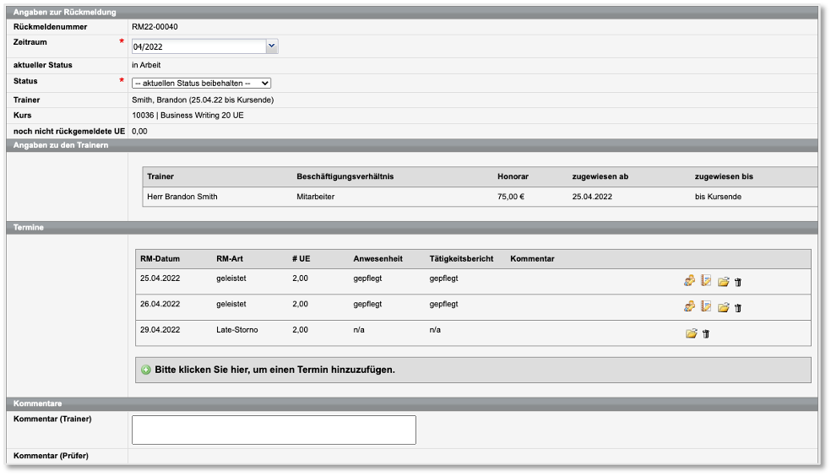Click 'Bitte klicken Sie hier' add appointment link
The width and height of the screenshot is (831, 476).
point(274,370)
